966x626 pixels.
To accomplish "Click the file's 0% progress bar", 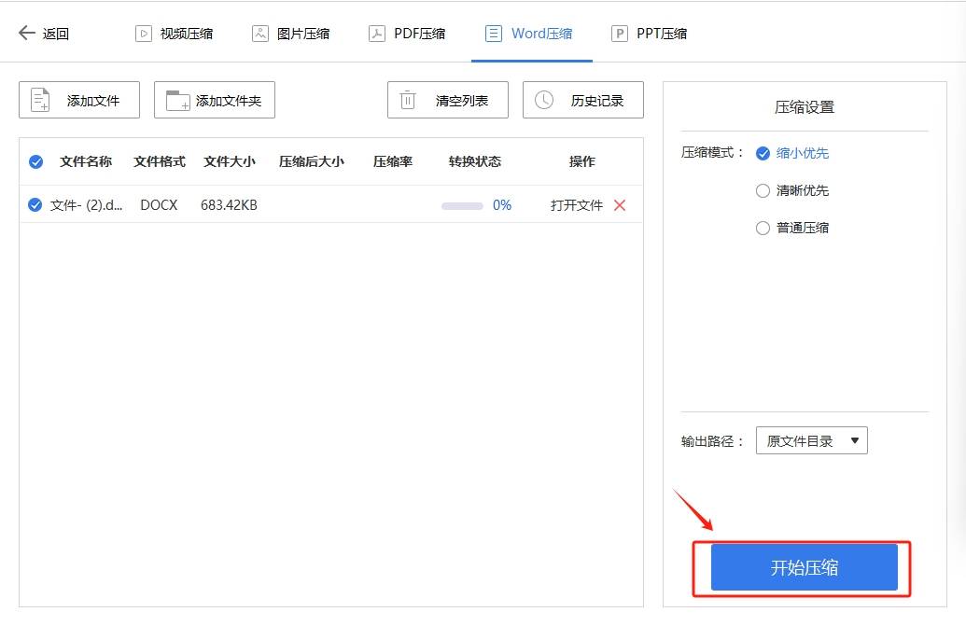I will tap(462, 205).
